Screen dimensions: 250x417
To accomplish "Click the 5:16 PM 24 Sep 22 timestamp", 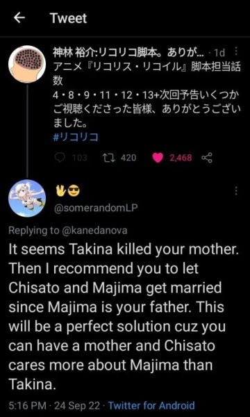I will pos(54,406).
